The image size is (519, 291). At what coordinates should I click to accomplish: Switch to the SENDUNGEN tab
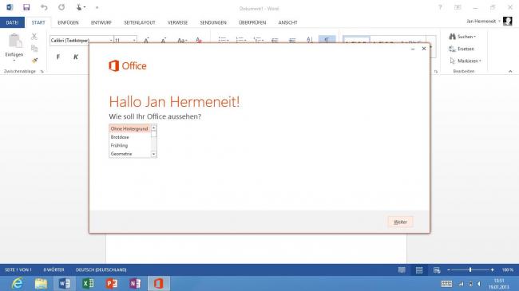(x=213, y=22)
